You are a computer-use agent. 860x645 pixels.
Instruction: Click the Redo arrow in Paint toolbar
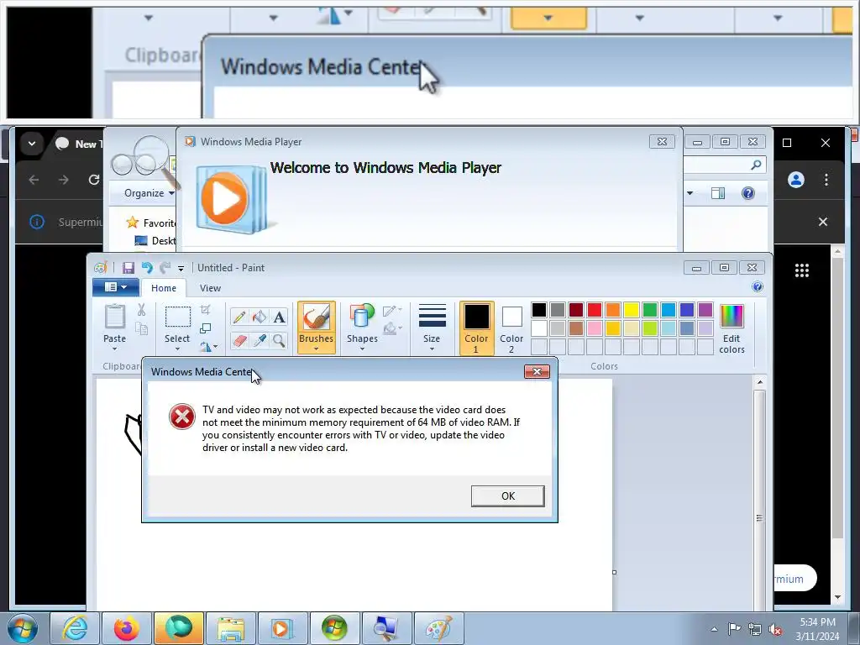tap(165, 268)
